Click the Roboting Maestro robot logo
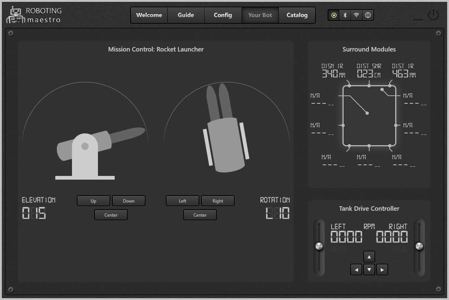 (x=16, y=15)
